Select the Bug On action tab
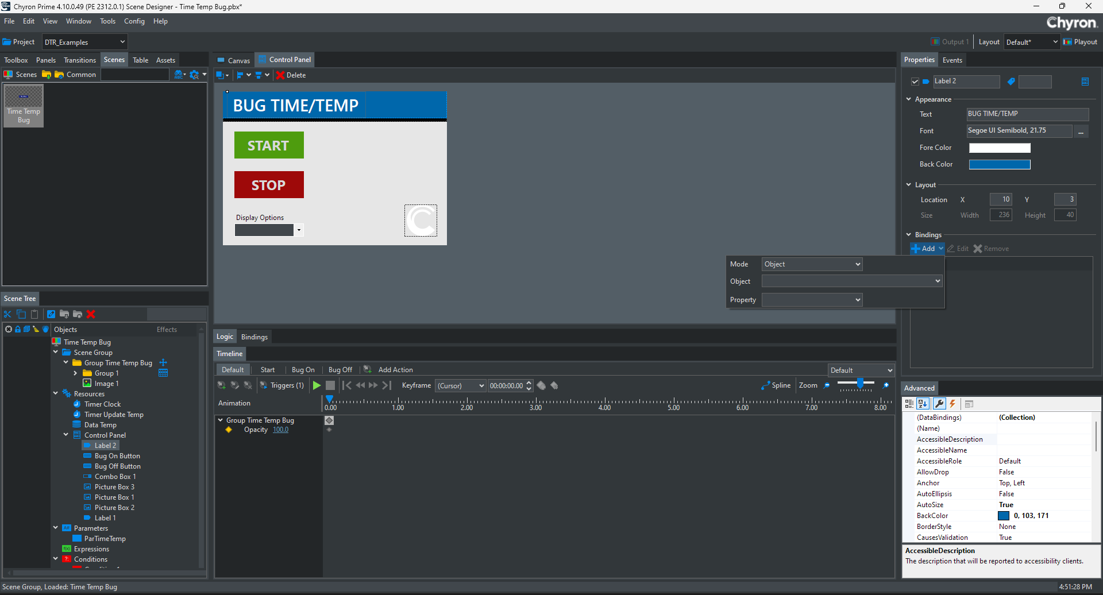This screenshot has height=595, width=1103. (303, 370)
